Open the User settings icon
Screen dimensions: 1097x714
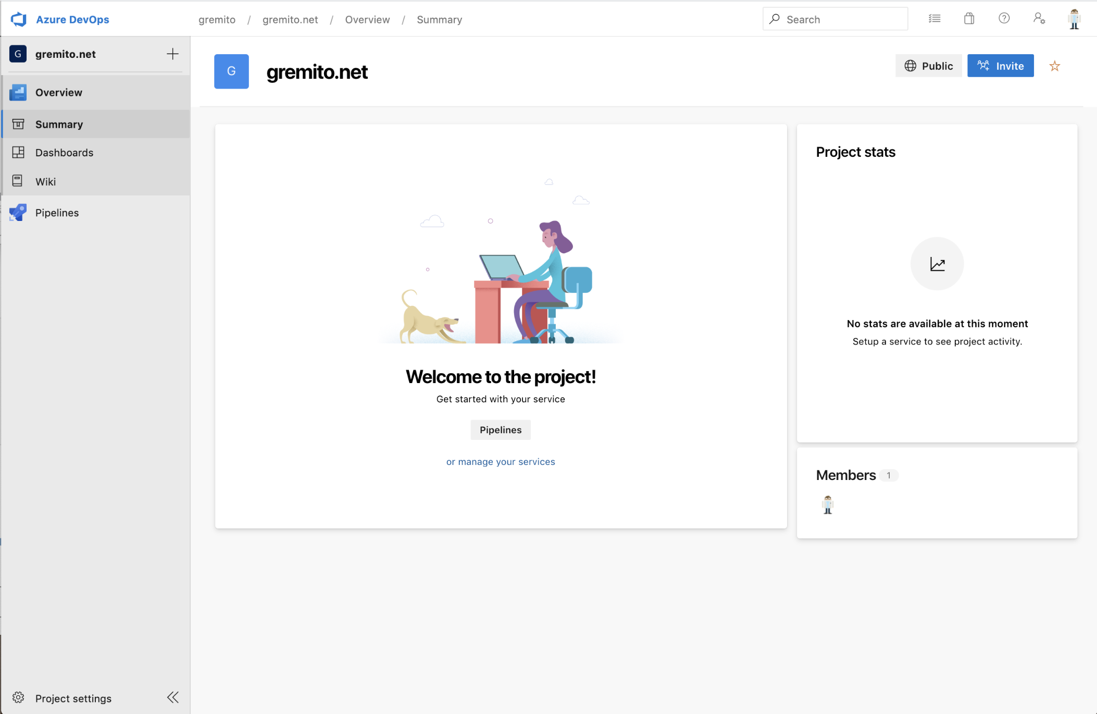click(1039, 19)
